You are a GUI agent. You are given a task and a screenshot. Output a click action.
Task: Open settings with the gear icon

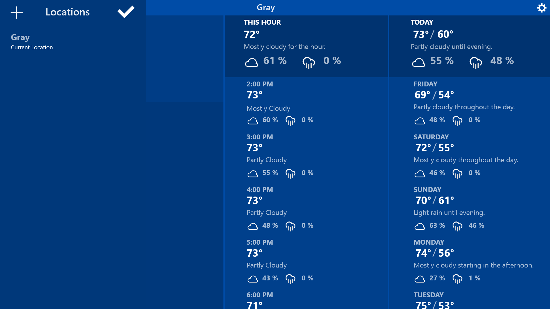click(x=541, y=8)
